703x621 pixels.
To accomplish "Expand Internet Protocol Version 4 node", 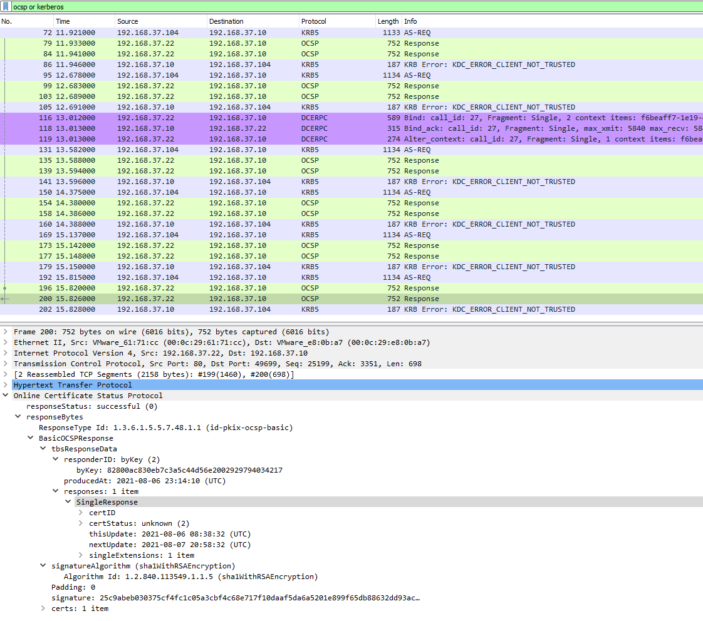I will pyautogui.click(x=5, y=352).
